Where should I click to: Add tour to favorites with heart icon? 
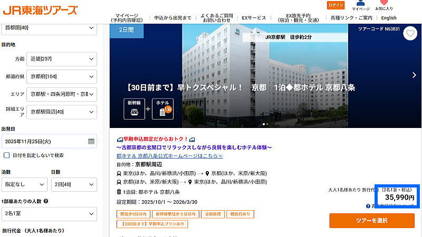(410, 34)
